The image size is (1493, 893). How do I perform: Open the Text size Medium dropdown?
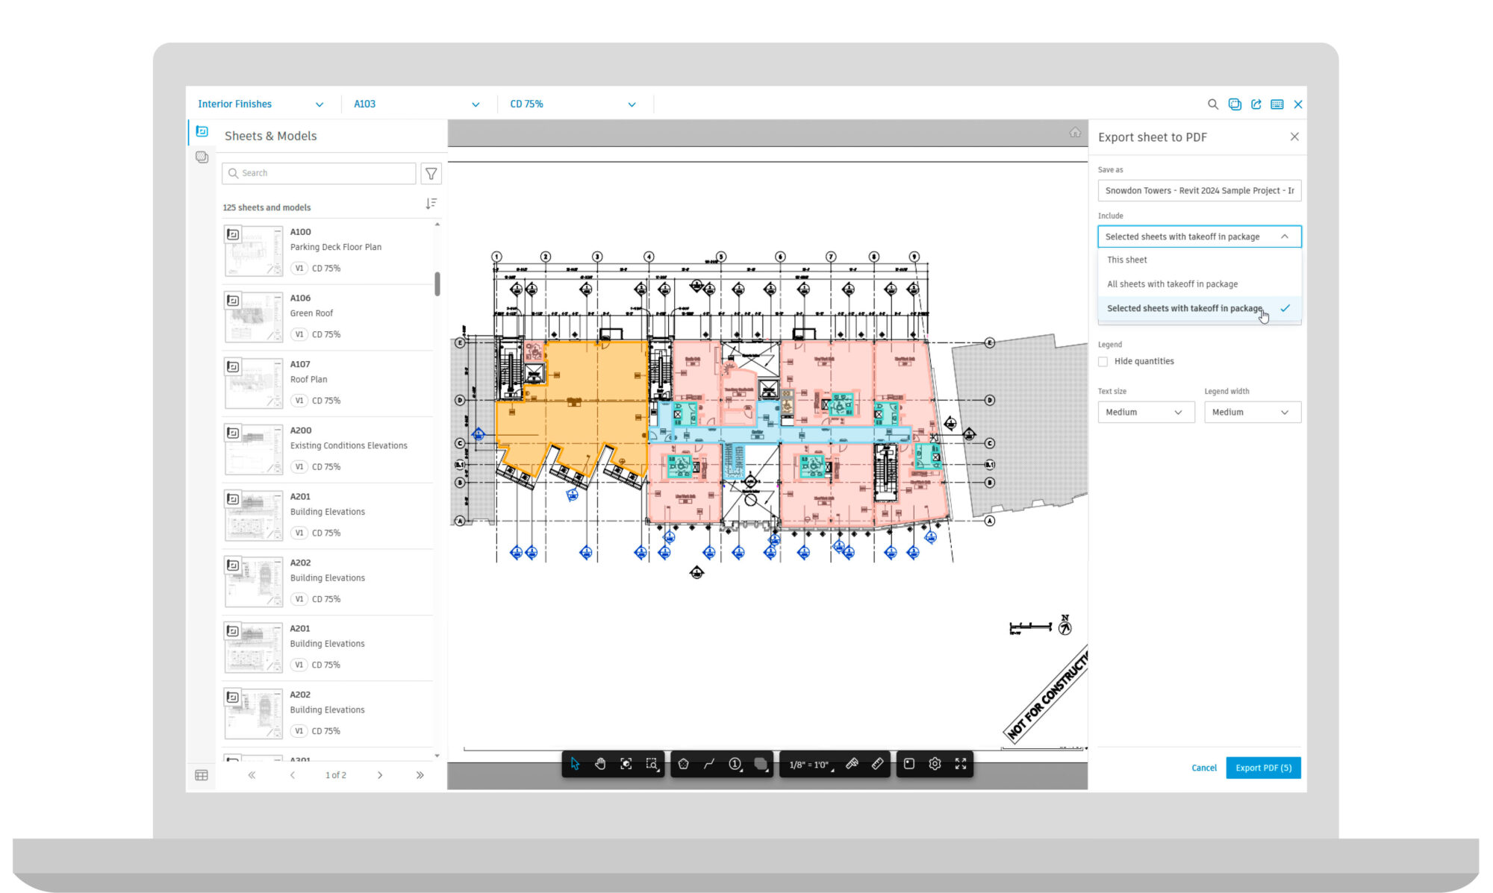tap(1146, 412)
